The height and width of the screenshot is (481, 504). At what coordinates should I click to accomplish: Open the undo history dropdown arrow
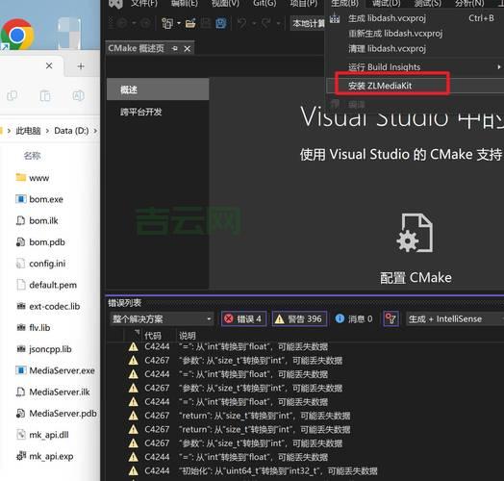click(254, 23)
